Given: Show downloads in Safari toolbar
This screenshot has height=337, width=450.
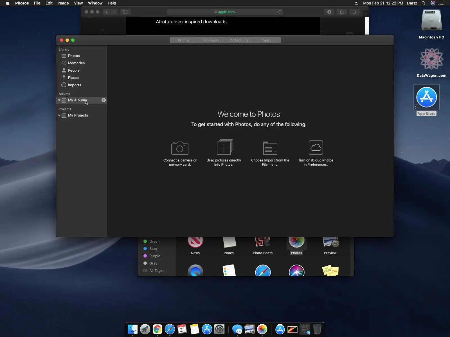Looking at the screenshot, I should click(329, 12).
